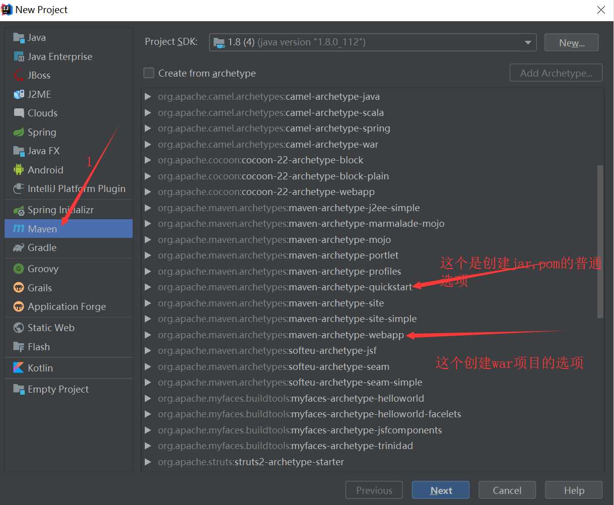Expand camel-archetype-java node

(x=148, y=96)
